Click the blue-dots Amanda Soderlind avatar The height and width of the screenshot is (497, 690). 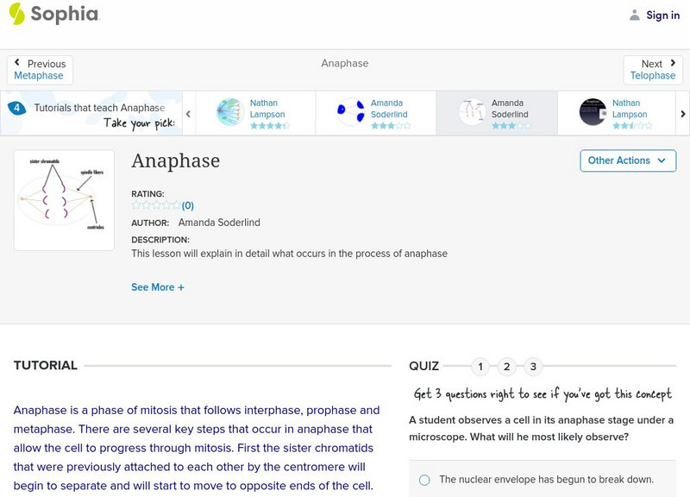350,112
